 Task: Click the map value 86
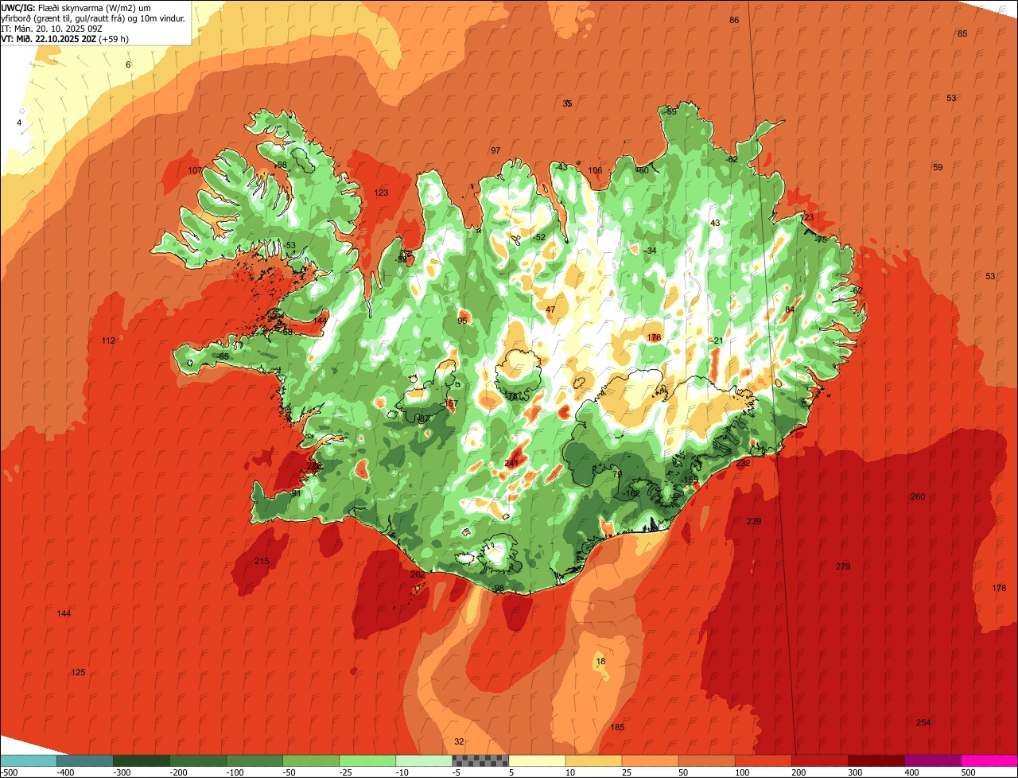(734, 21)
